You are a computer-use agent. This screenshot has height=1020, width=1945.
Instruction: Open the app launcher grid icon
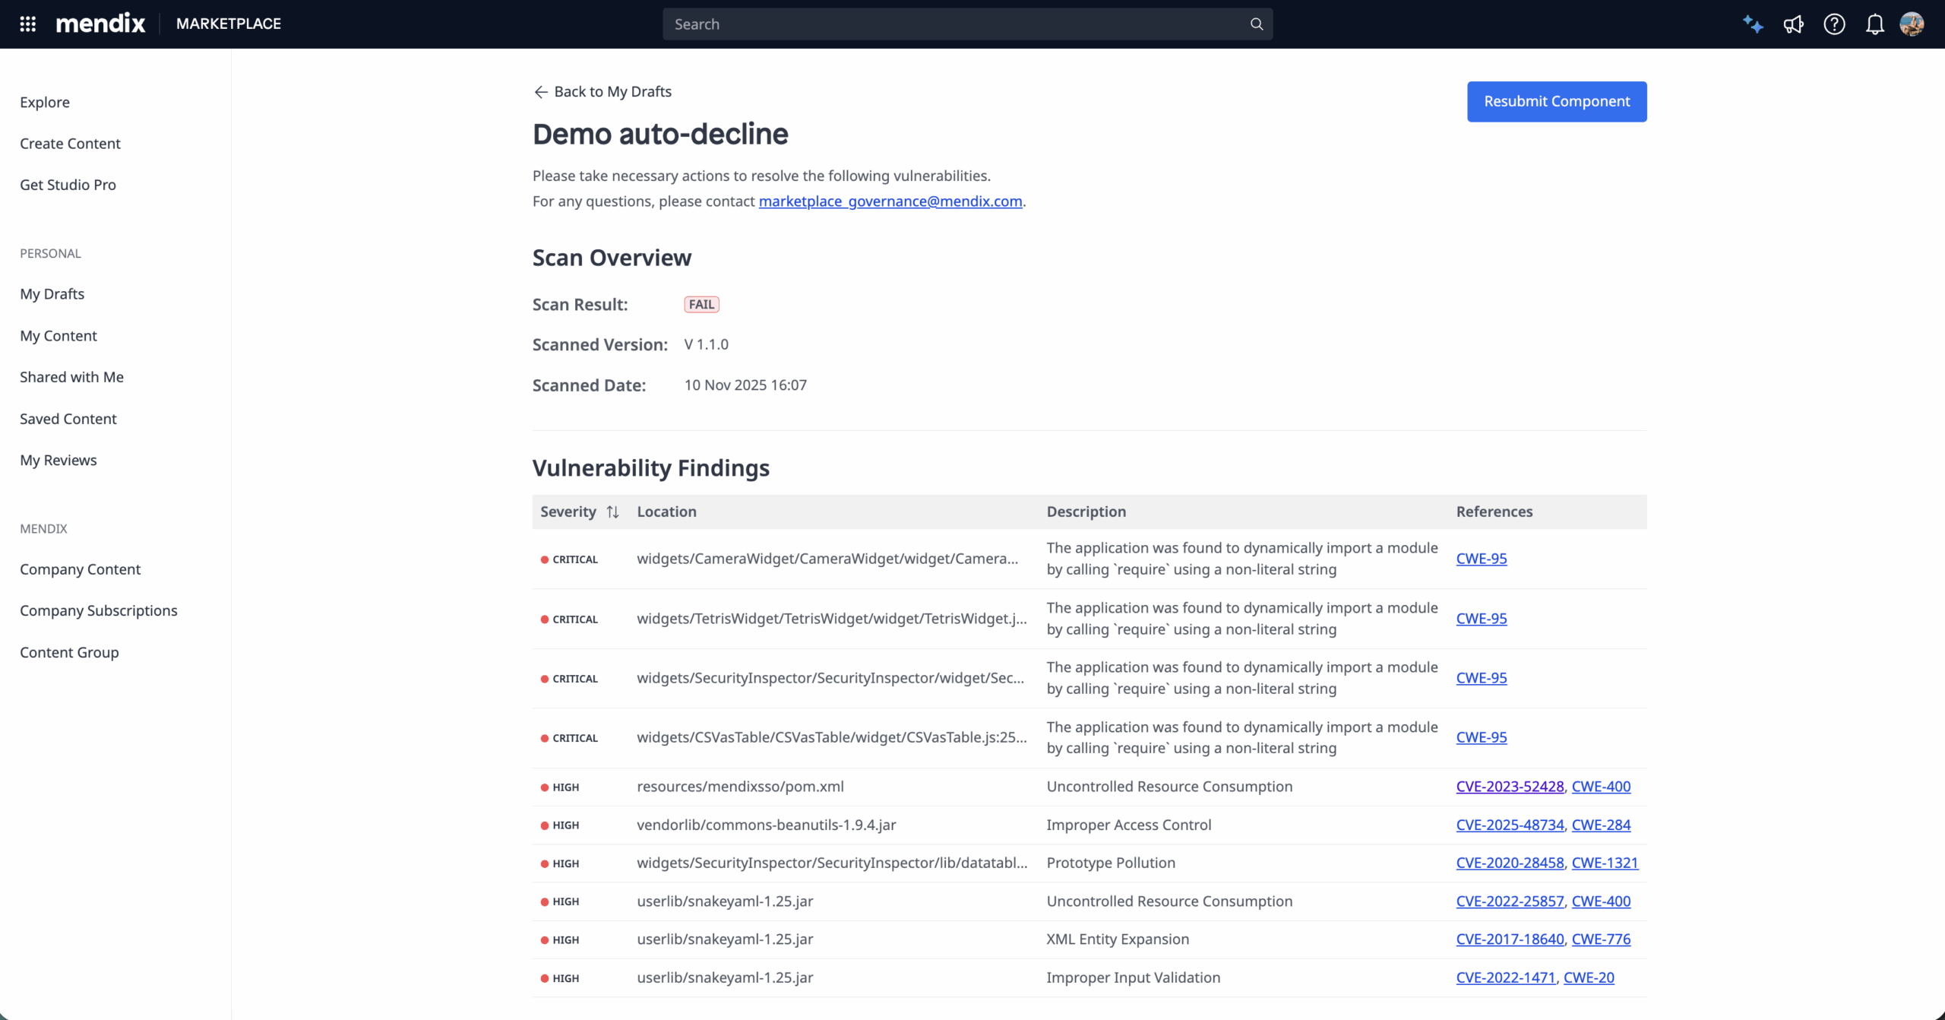(27, 24)
